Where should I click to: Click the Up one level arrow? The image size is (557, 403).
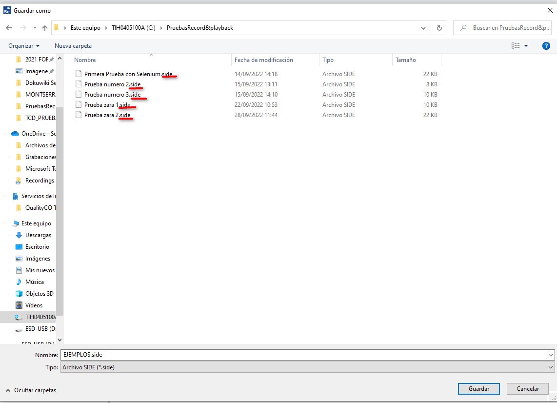tap(45, 28)
